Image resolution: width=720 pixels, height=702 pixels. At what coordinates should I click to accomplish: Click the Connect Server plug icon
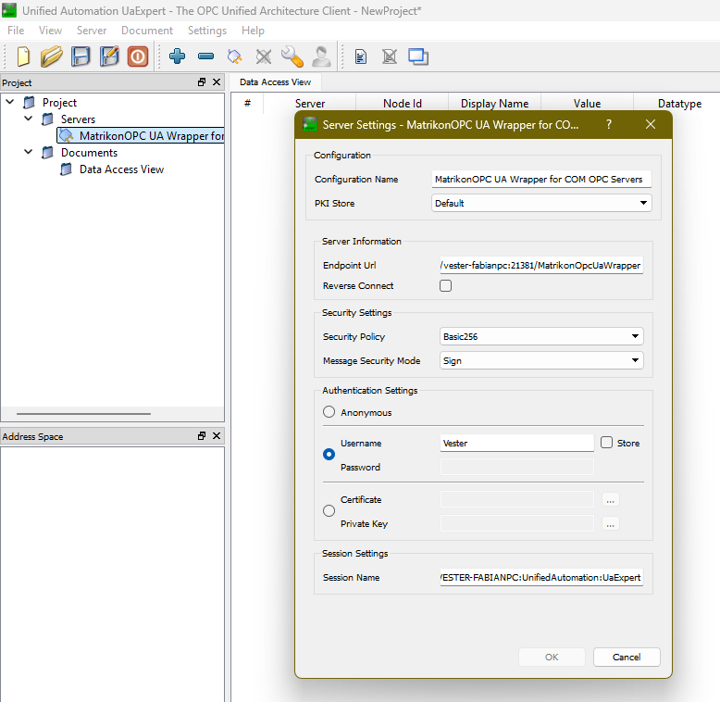pyautogui.click(x=235, y=57)
